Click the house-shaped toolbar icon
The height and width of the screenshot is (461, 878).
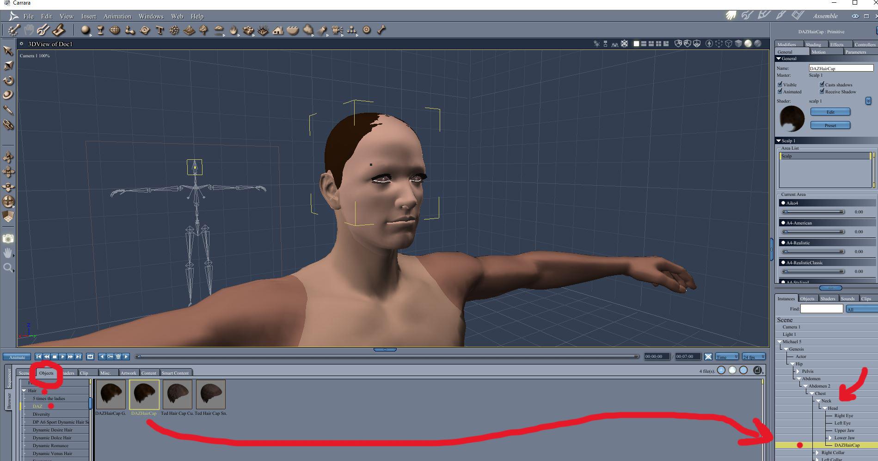[277, 30]
